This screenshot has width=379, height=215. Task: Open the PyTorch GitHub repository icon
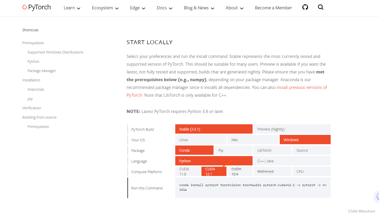(x=305, y=7)
